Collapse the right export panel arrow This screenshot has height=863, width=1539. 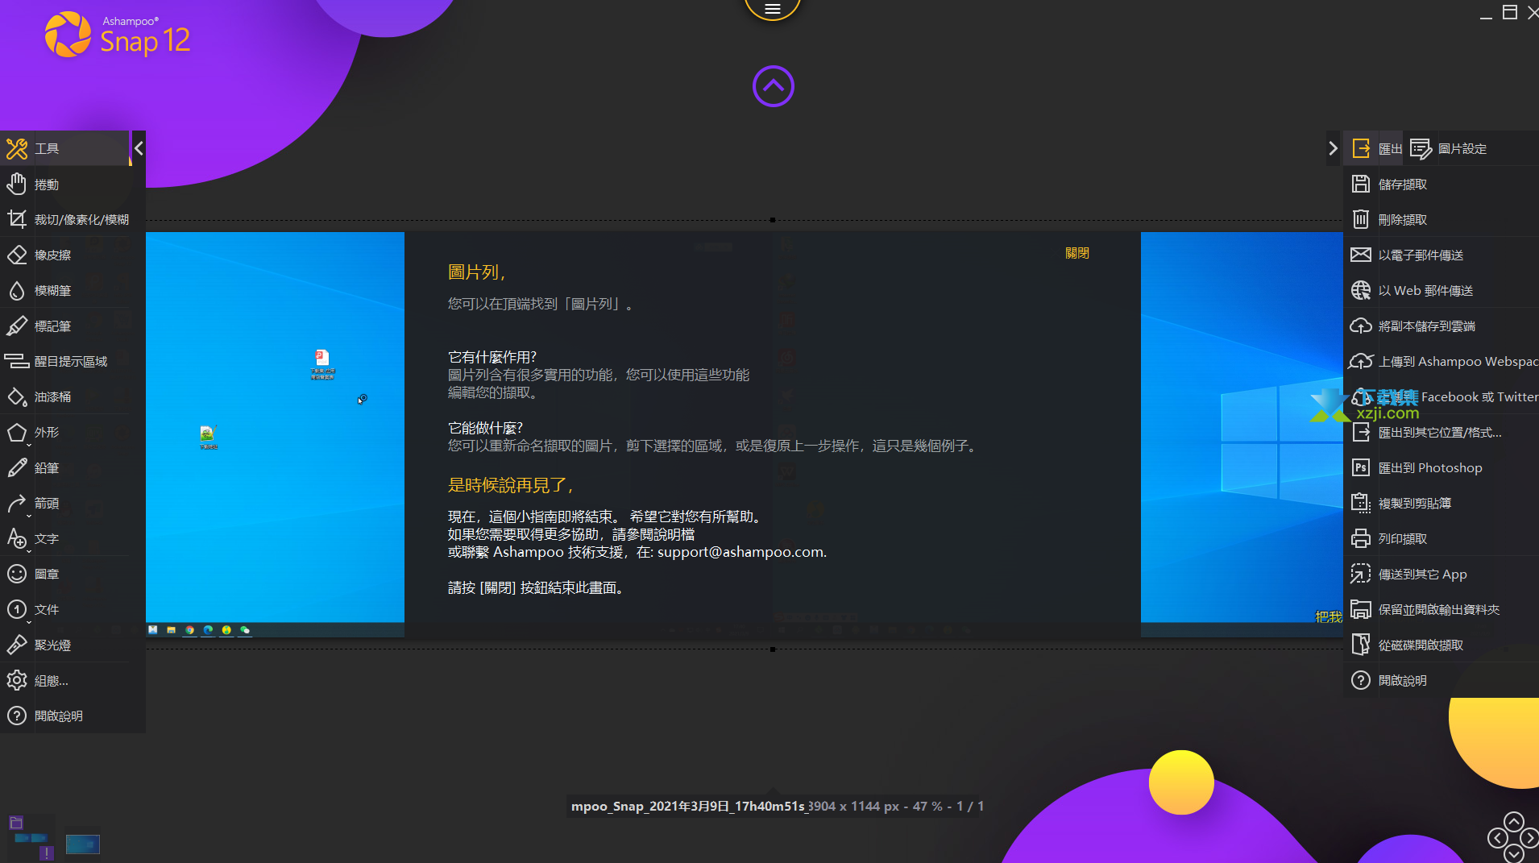click(1333, 148)
